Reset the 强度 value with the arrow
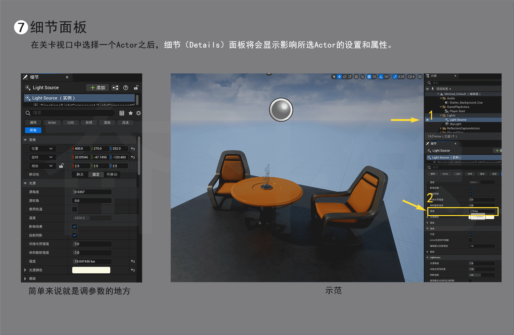514x335 pixels. coord(133,261)
